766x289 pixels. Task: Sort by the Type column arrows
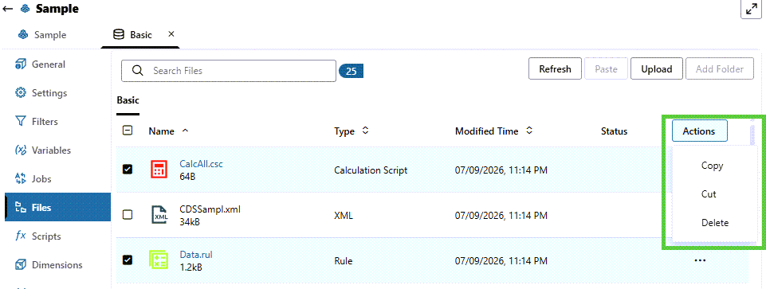click(364, 131)
